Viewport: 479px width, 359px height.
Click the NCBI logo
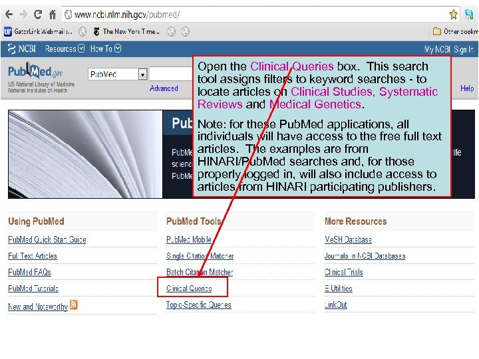click(22, 49)
